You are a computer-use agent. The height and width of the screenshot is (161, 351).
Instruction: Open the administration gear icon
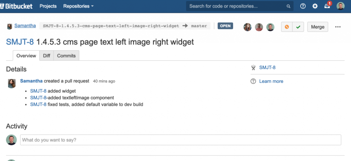[x=315, y=6]
